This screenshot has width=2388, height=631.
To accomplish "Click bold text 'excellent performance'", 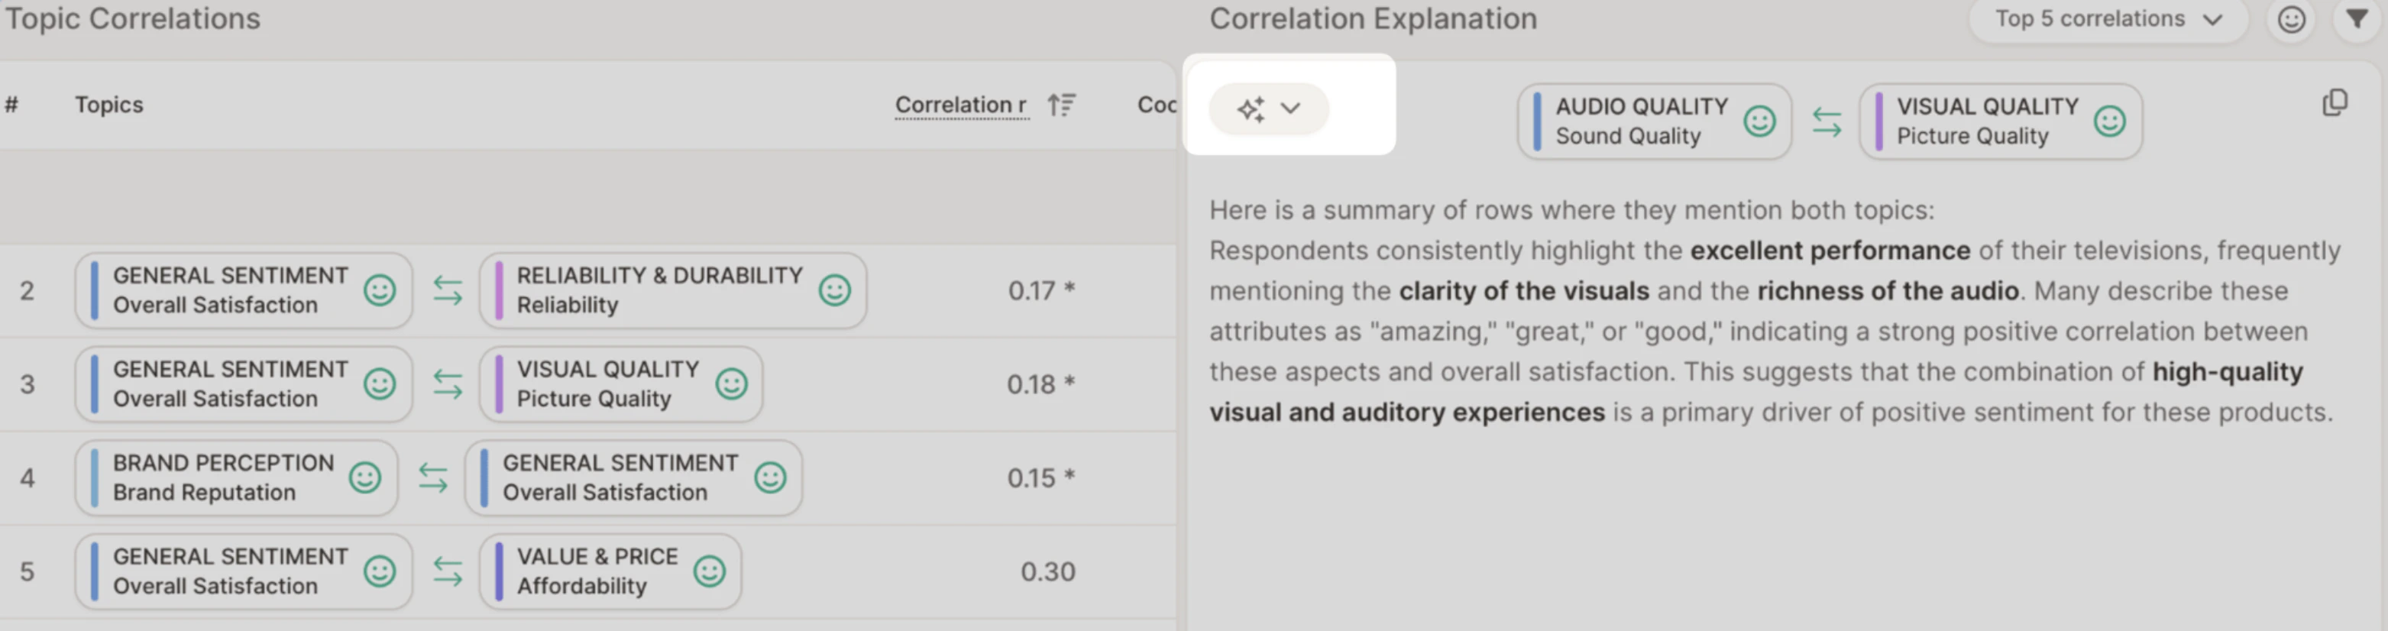I will point(1830,250).
